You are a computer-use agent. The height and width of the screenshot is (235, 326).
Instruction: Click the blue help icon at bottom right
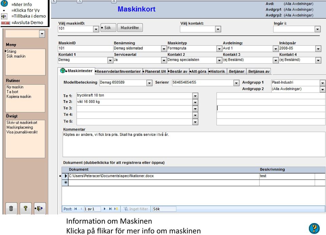(314, 228)
